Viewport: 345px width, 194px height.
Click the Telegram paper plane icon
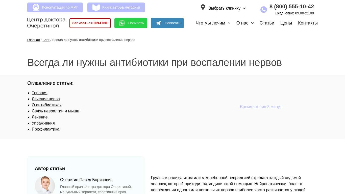coord(158,23)
